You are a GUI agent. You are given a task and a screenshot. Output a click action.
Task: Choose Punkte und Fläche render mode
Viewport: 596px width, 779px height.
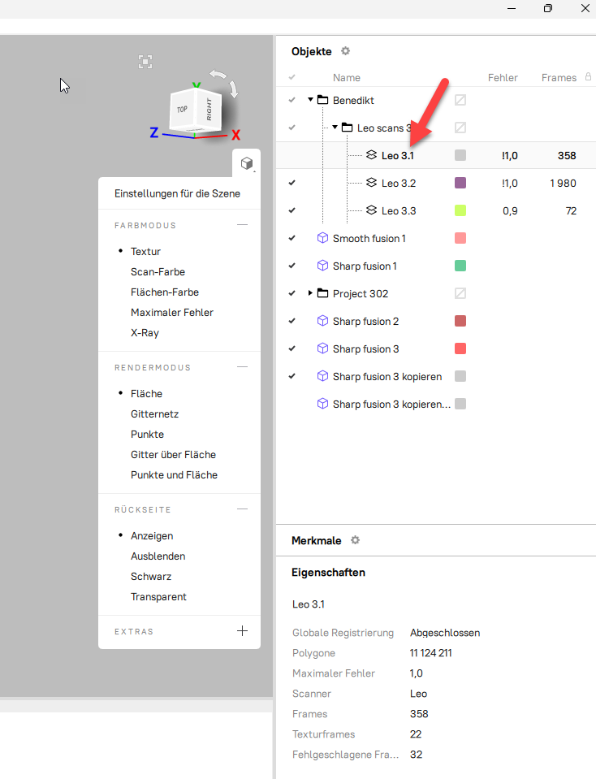[x=175, y=475]
